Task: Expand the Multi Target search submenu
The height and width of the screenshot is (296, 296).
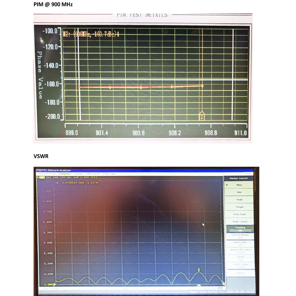Action: tap(239, 221)
